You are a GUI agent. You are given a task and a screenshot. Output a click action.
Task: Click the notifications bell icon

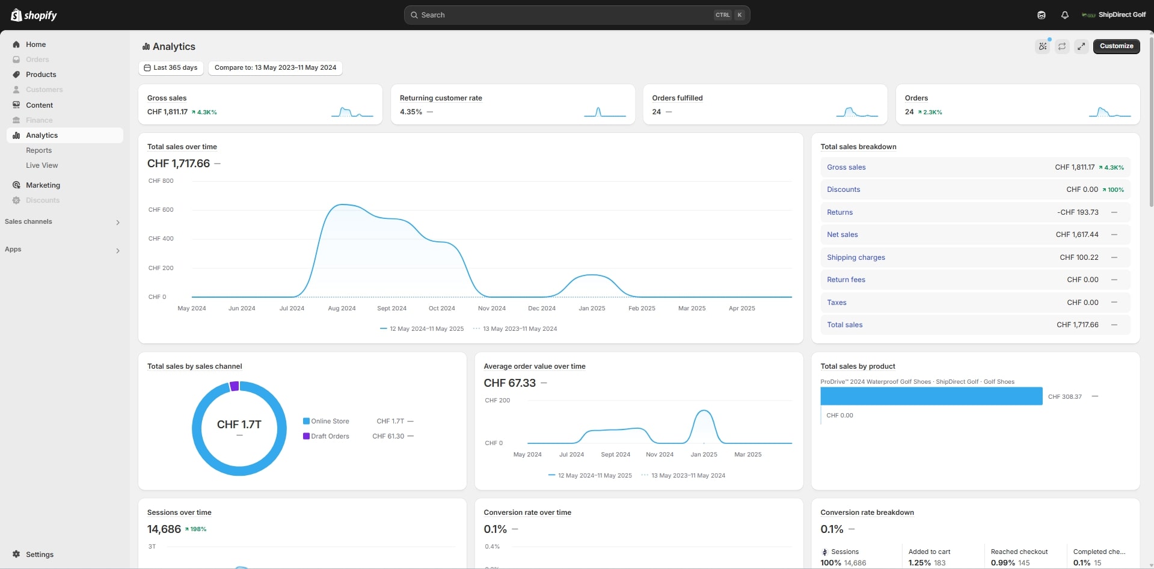click(1064, 15)
